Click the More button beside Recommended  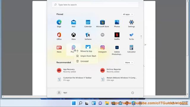[x=129, y=63]
